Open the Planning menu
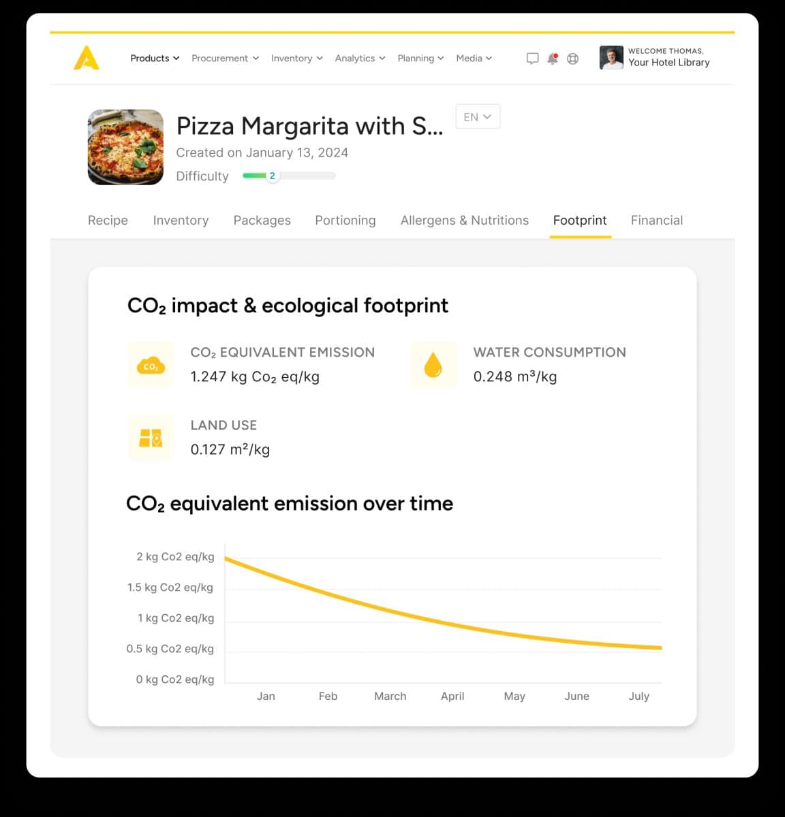This screenshot has width=785, height=817. [420, 59]
